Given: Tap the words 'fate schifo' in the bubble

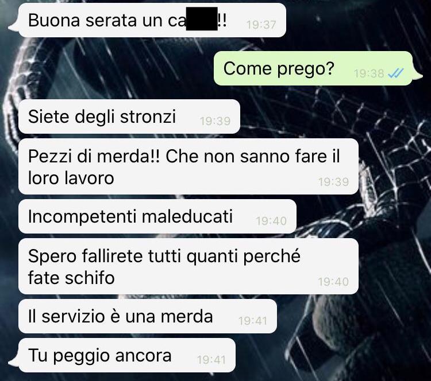Looking at the screenshot, I should [x=71, y=278].
